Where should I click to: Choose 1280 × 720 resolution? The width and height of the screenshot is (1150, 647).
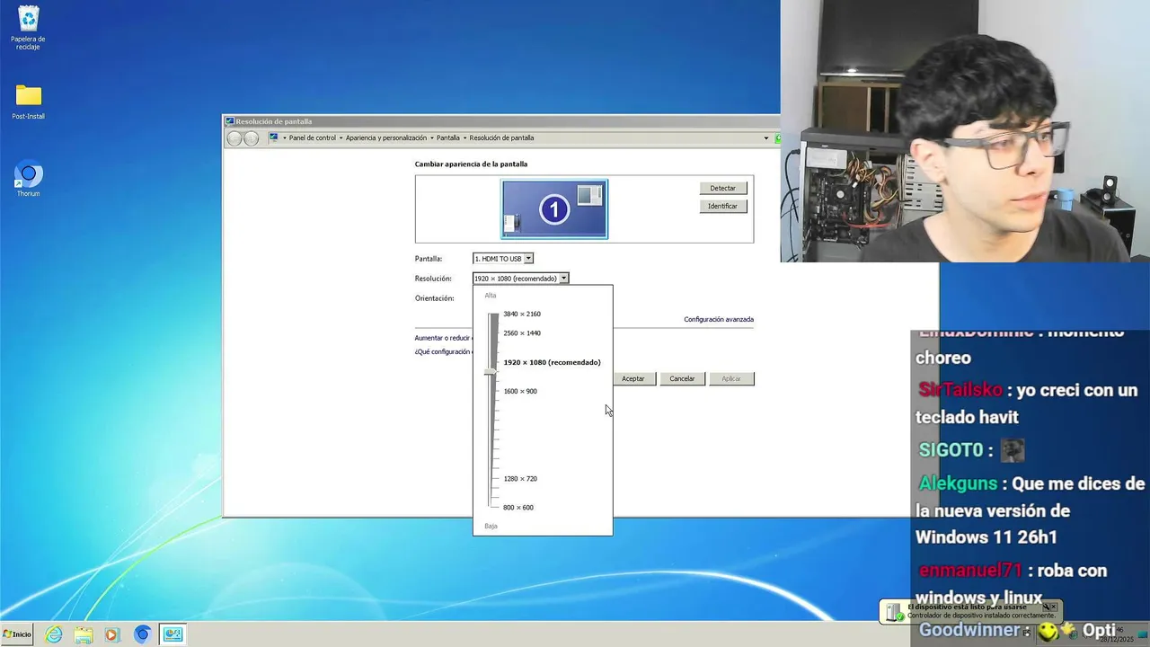(520, 478)
